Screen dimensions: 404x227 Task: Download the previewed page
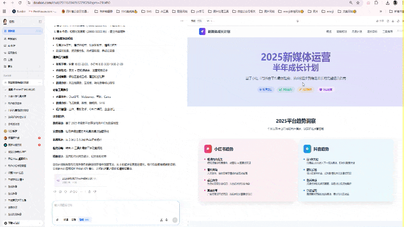click(393, 21)
